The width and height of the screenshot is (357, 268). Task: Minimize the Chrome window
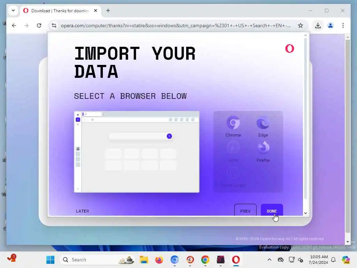point(310,10)
